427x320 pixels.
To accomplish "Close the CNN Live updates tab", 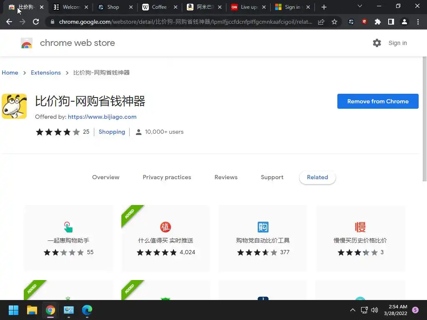I will click(x=264, y=7).
